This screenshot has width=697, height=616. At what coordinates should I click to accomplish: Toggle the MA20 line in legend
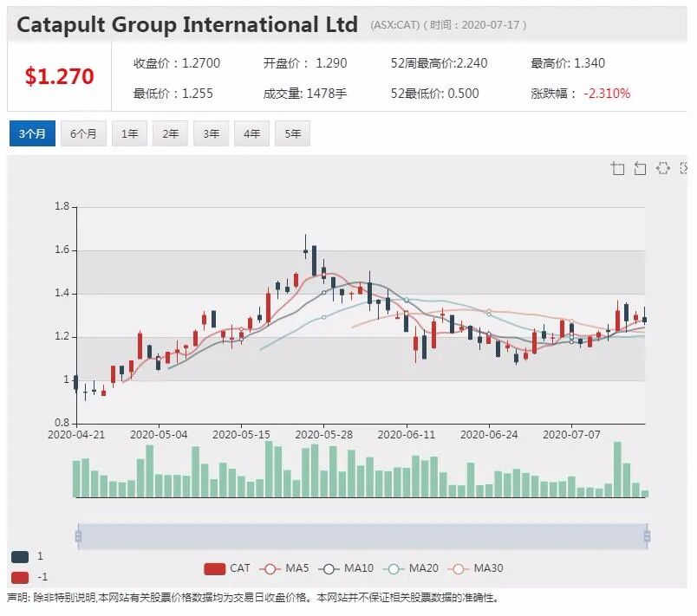coord(411,568)
